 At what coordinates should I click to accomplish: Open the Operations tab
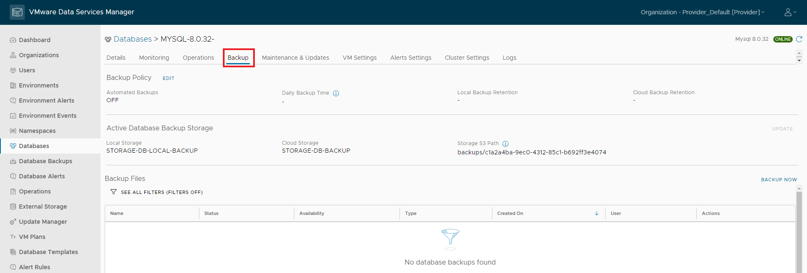(198, 58)
